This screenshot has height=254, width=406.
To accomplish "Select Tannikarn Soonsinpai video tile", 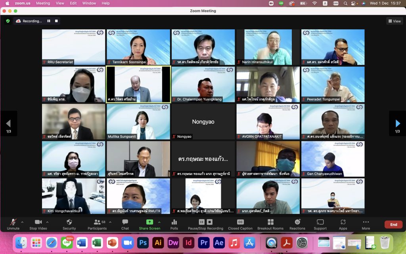I will click(138, 47).
